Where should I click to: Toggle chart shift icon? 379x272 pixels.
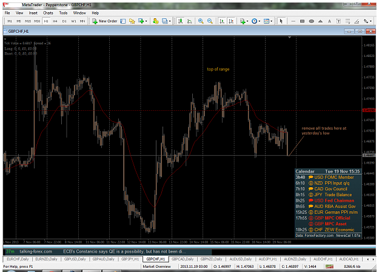pos(231,21)
